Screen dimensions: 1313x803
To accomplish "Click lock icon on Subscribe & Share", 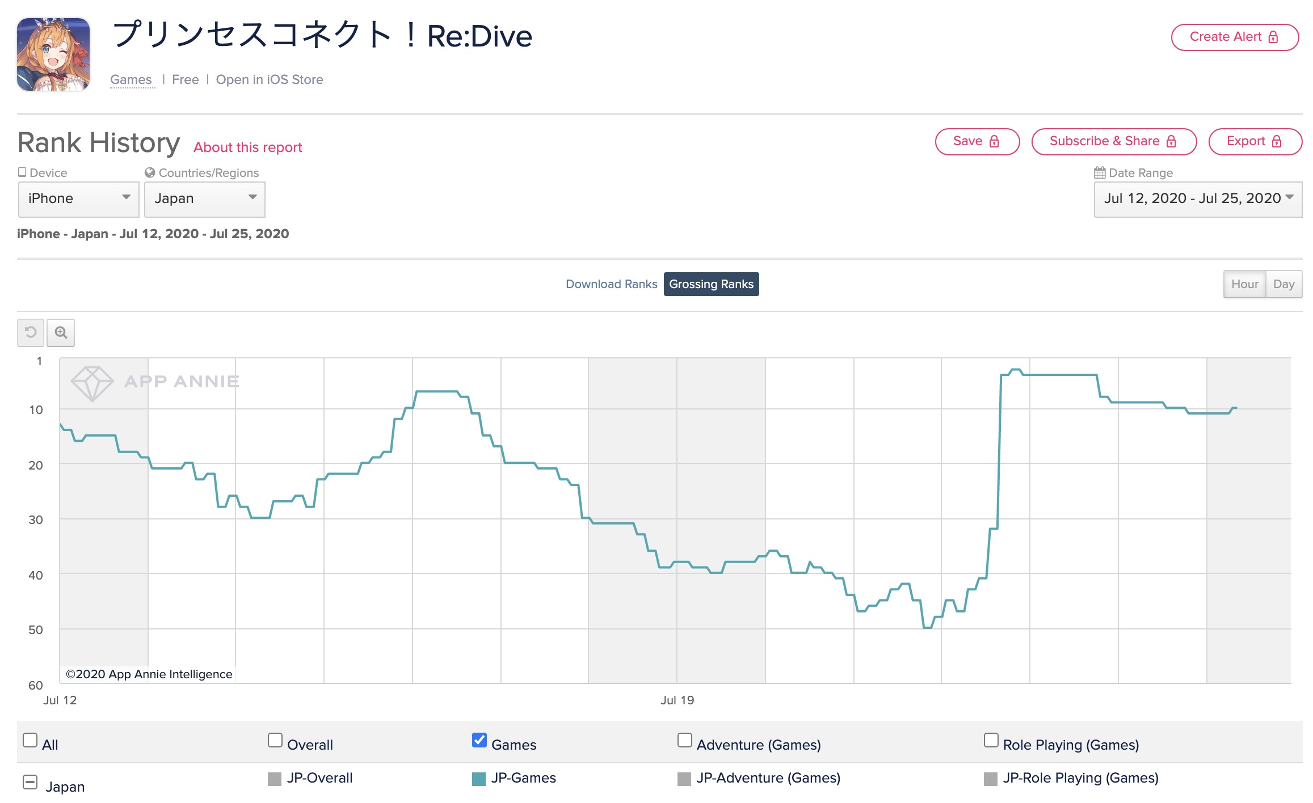I will click(x=1171, y=142).
